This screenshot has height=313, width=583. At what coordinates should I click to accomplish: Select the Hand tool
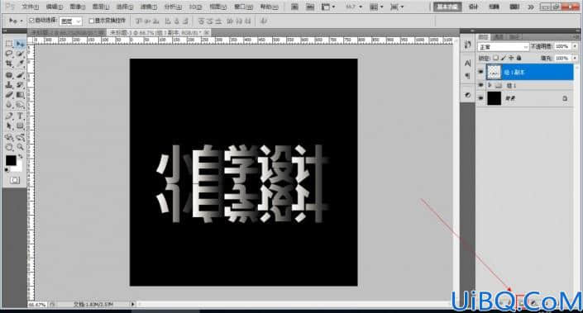[9, 147]
